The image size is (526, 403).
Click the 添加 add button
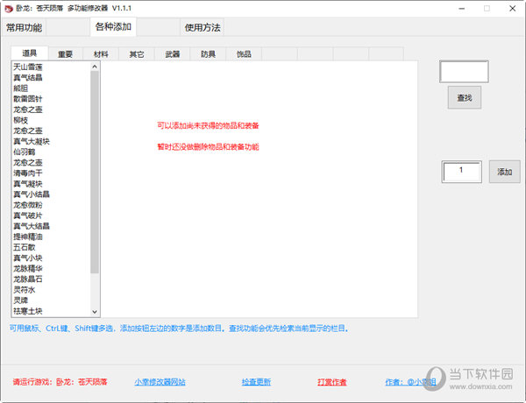[x=505, y=172]
